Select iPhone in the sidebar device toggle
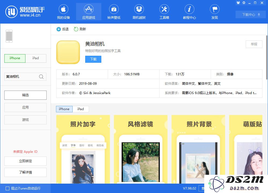Viewport: 268px width, 193px height. [15, 58]
